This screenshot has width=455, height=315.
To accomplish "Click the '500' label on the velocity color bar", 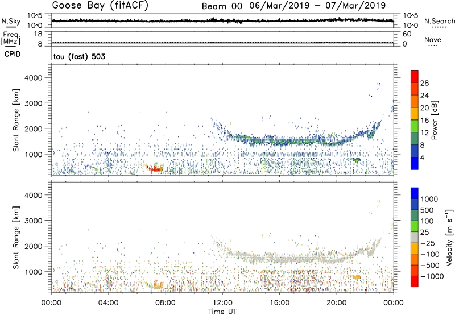I will click(x=427, y=210).
